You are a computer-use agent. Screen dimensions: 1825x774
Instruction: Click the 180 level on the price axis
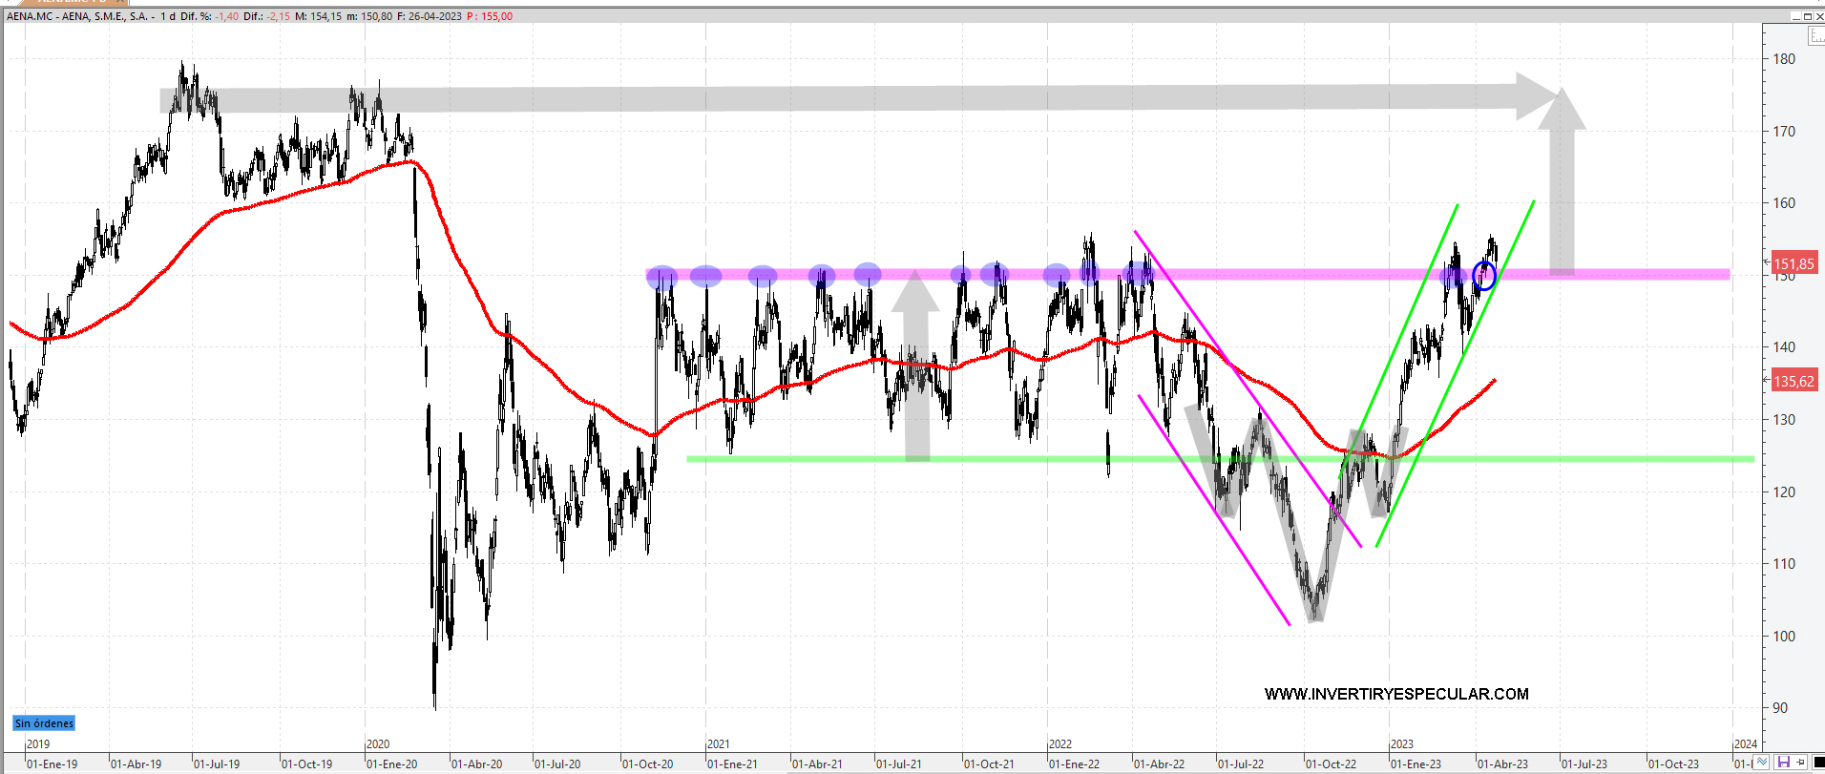pos(1783,58)
